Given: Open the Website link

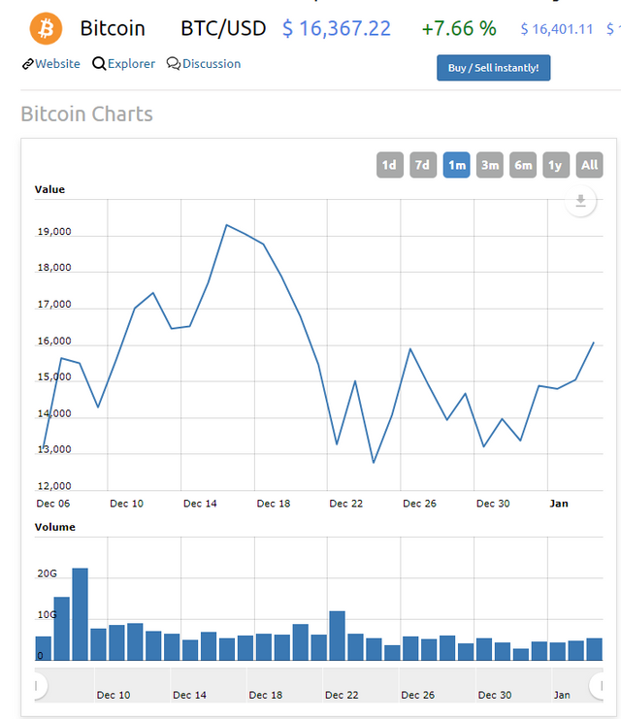Looking at the screenshot, I should pos(57,64).
